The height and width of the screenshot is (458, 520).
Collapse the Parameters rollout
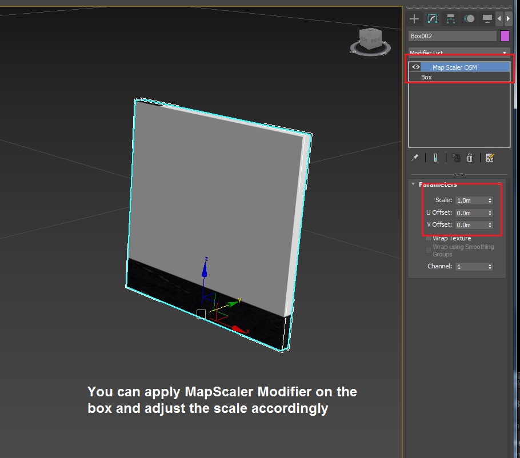[413, 184]
